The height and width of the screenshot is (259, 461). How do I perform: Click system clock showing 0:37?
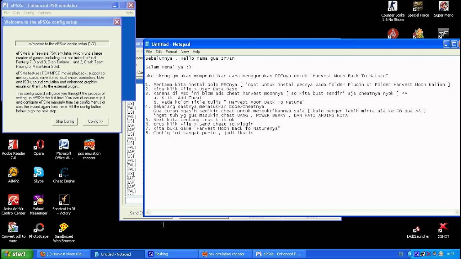coord(450,254)
